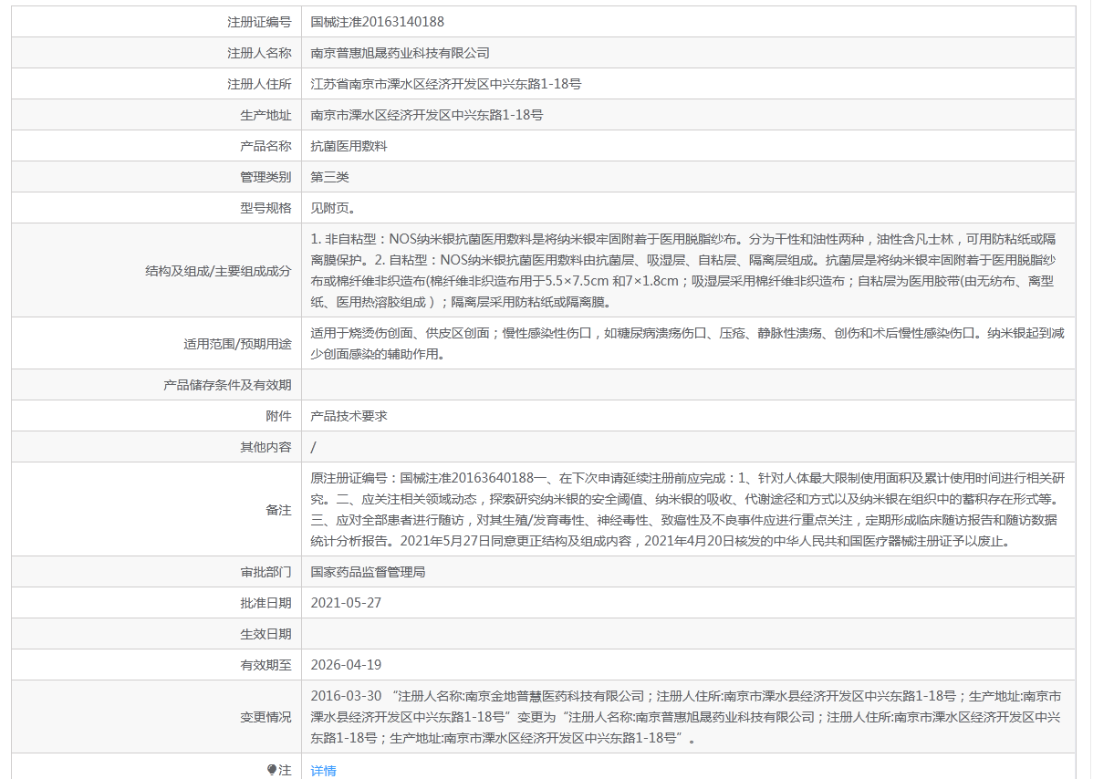1114x779 pixels.
Task: Select registration number 国械注准20163140188
Action: [x=378, y=22]
